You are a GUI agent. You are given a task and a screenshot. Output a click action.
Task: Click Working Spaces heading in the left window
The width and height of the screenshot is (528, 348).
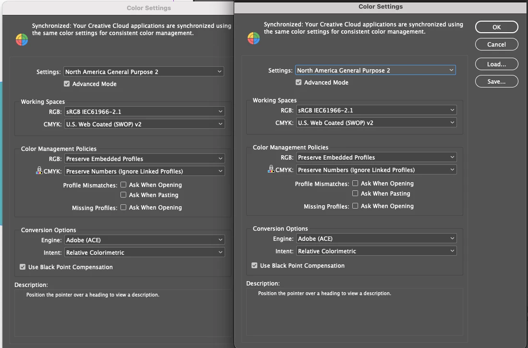point(43,101)
